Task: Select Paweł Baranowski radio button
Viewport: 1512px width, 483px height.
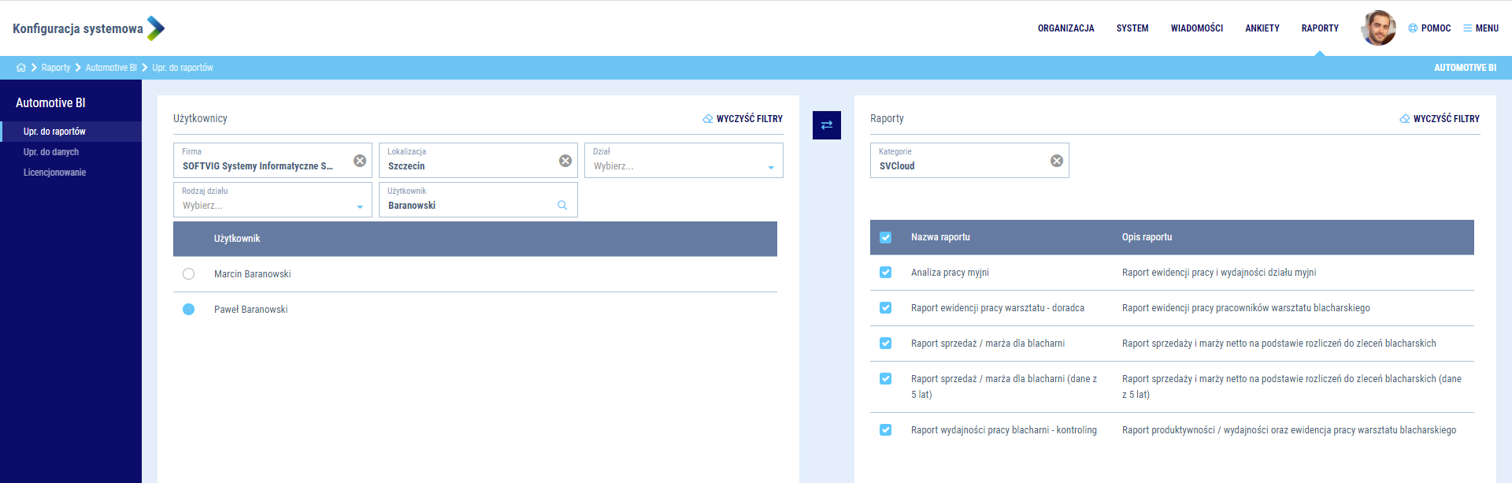Action: (188, 310)
